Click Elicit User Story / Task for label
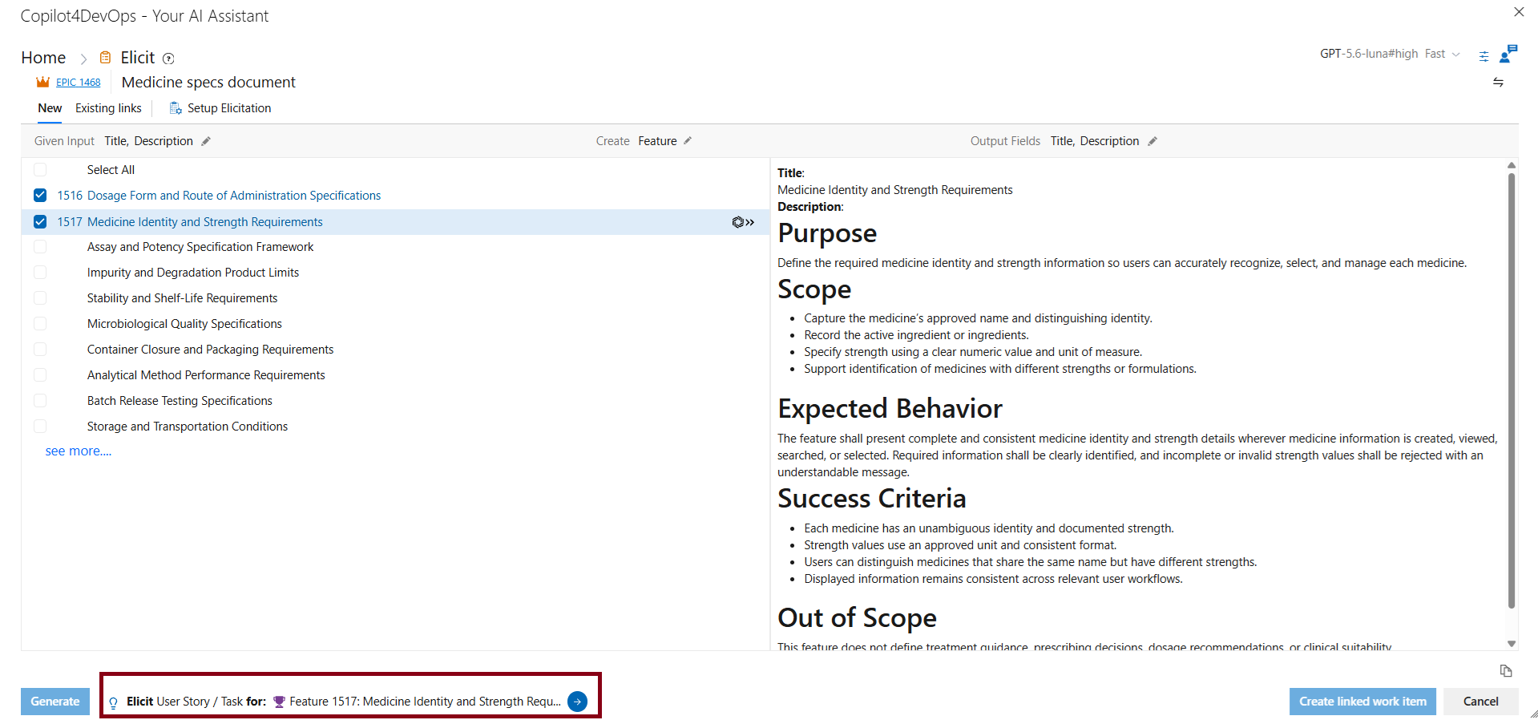The width and height of the screenshot is (1538, 720). point(196,702)
